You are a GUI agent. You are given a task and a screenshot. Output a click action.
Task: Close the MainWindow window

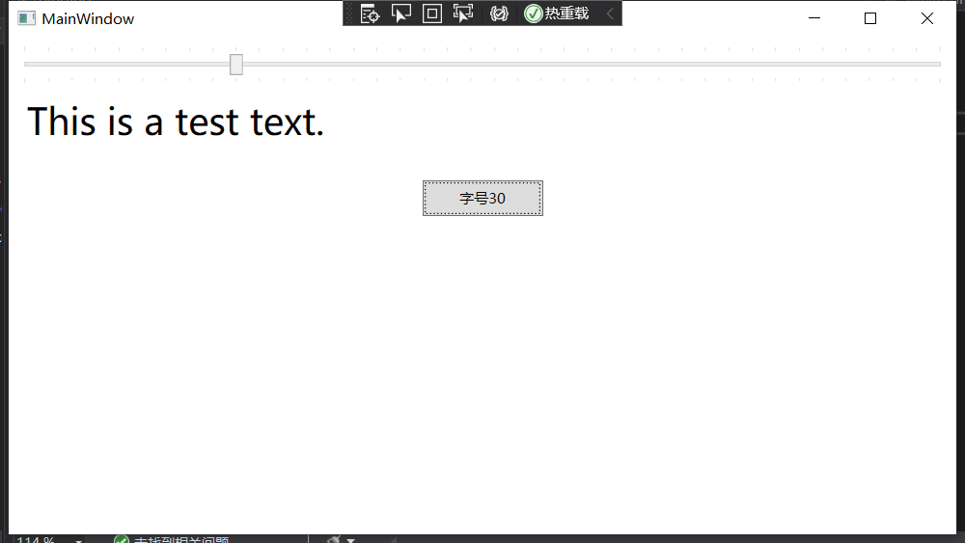pyautogui.click(x=926, y=18)
